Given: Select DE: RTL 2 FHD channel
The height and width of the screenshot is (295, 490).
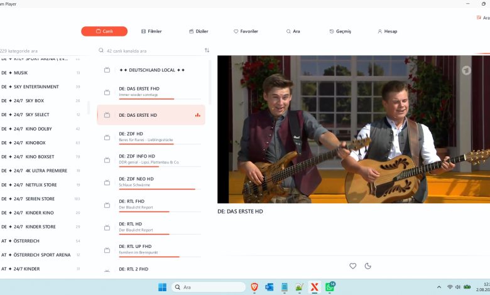Looking at the screenshot, I should pos(151,269).
